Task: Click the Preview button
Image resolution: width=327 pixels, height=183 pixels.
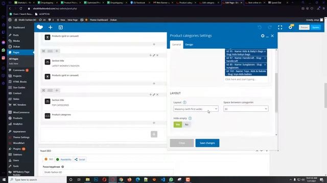Action: click(304, 27)
